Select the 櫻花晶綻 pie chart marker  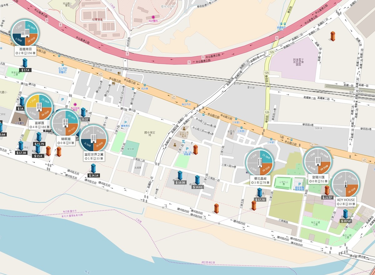point(260,162)
